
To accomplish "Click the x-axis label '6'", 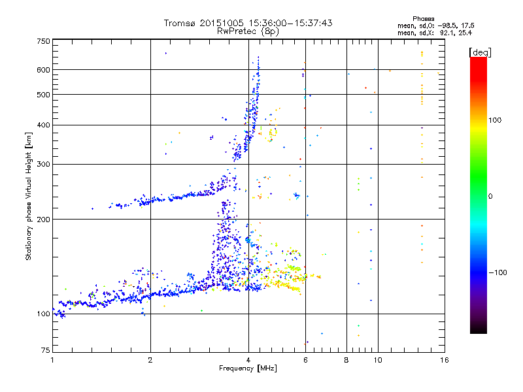I will point(305,360).
